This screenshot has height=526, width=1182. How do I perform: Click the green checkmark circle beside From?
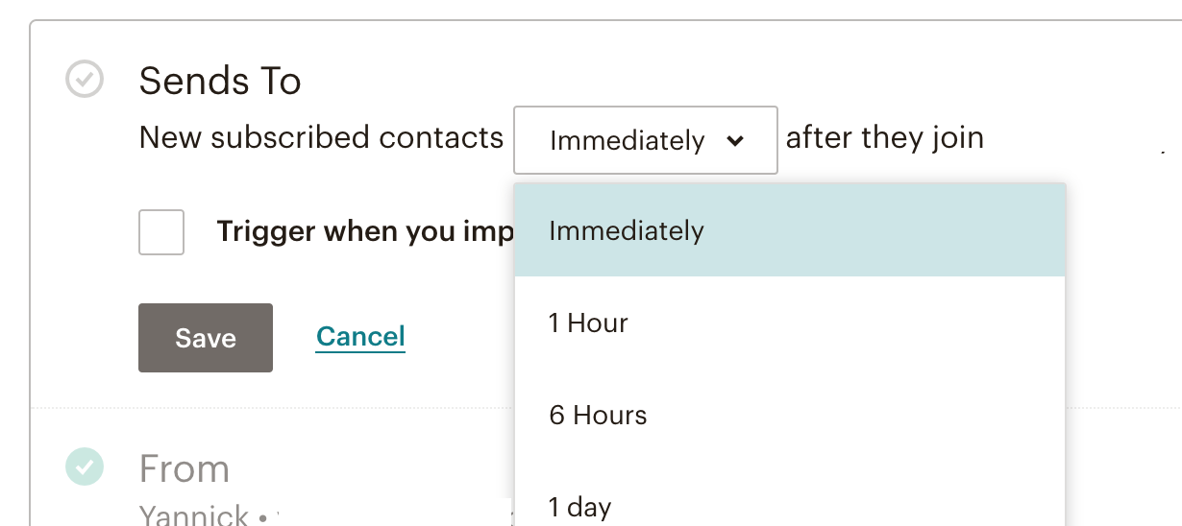85,466
